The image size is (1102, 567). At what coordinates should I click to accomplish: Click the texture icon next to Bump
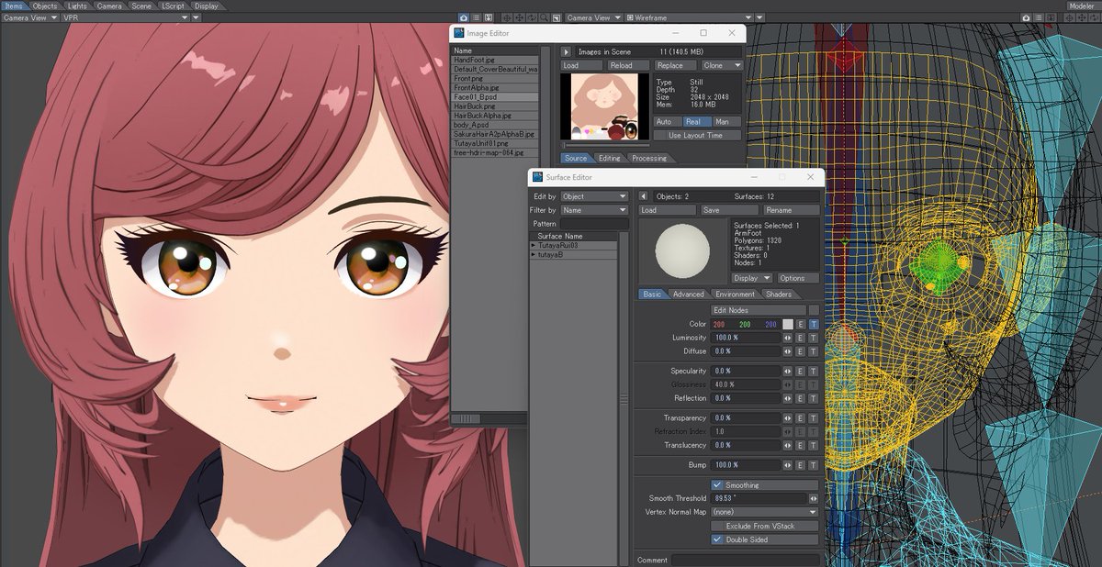click(814, 465)
